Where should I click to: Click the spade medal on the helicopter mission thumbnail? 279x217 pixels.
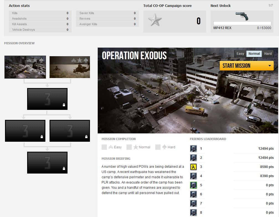86,60
